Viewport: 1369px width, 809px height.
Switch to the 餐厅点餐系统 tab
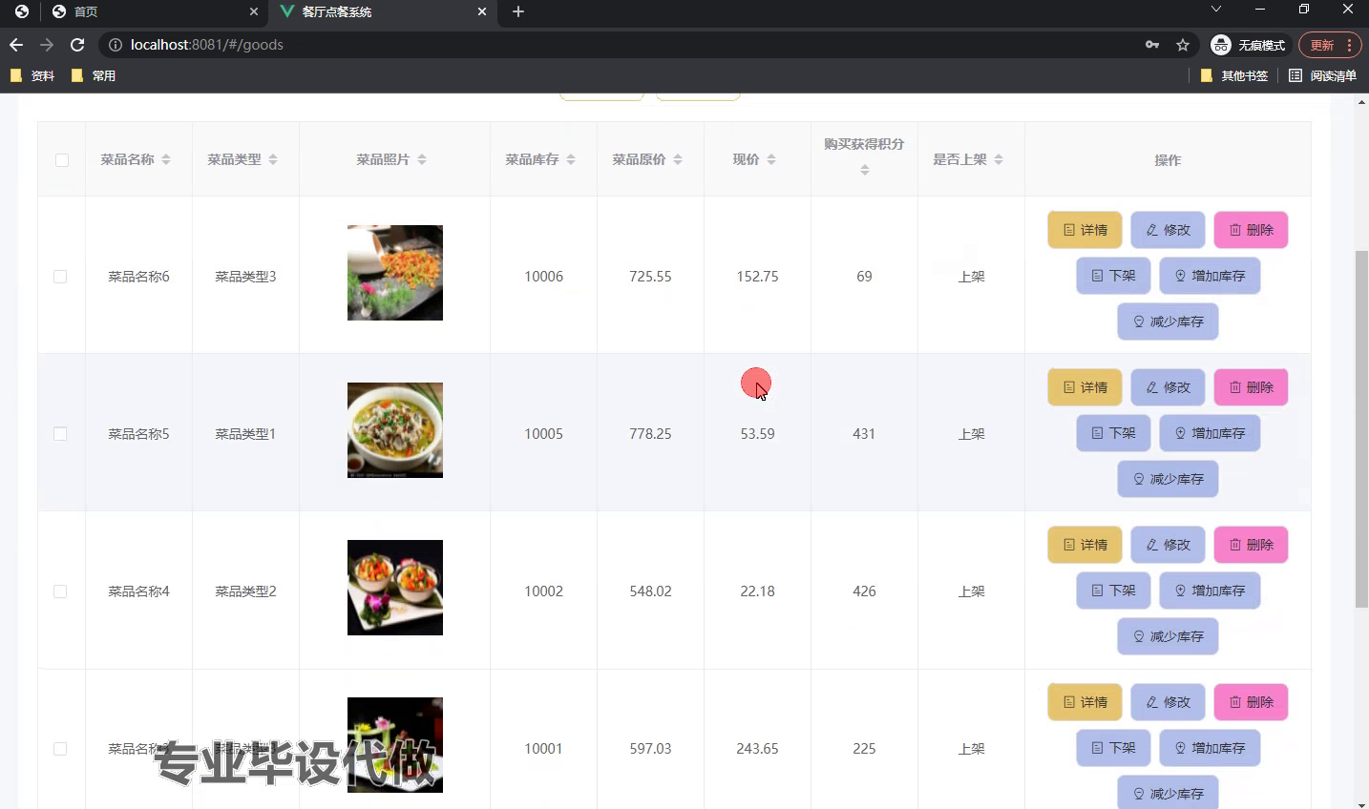pos(382,11)
